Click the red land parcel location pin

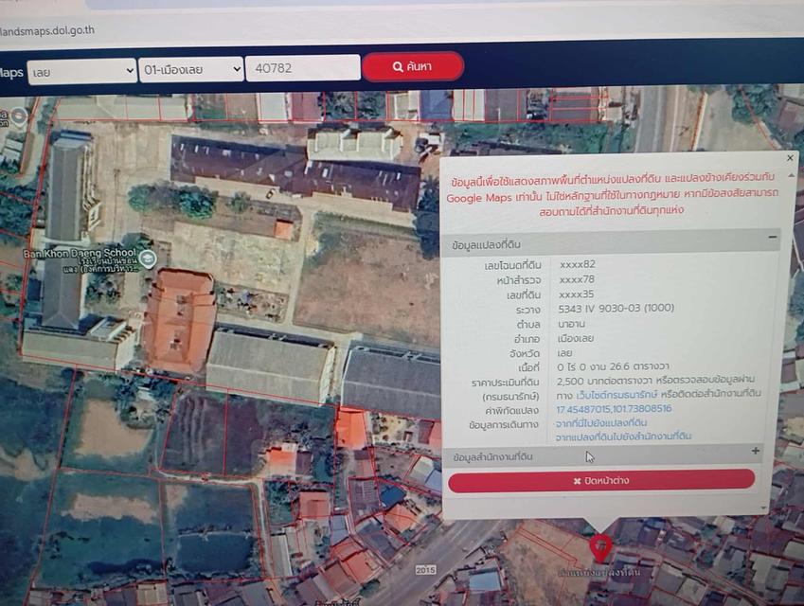click(599, 547)
